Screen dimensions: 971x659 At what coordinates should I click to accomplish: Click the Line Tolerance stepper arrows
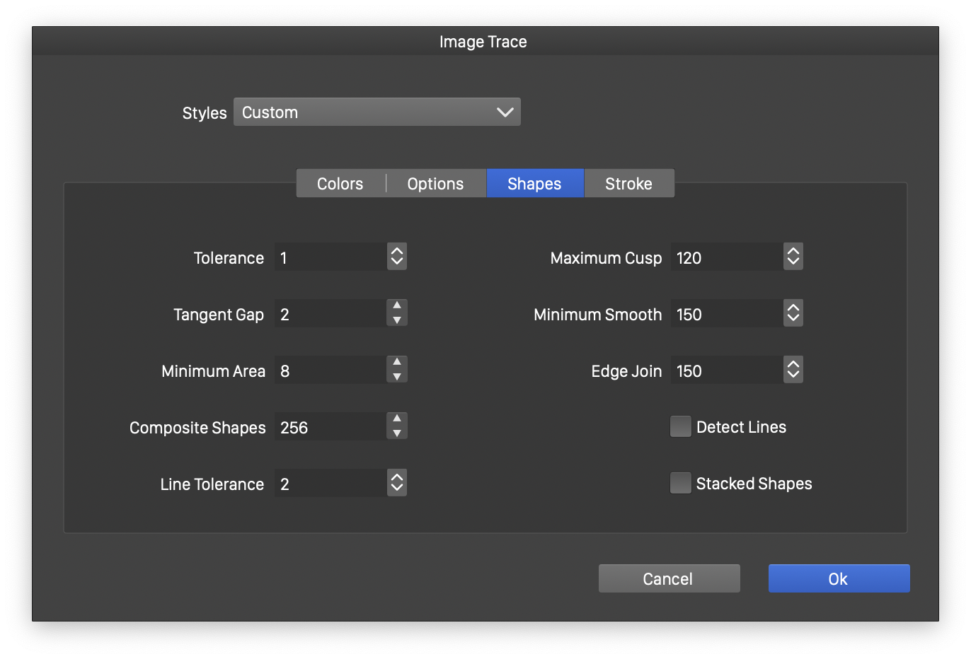pos(397,483)
